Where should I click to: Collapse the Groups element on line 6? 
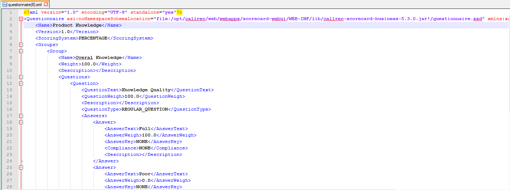click(21, 45)
